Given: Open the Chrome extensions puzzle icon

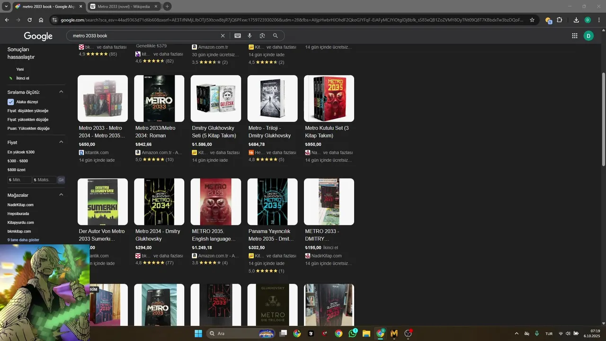Looking at the screenshot, I should [x=560, y=20].
